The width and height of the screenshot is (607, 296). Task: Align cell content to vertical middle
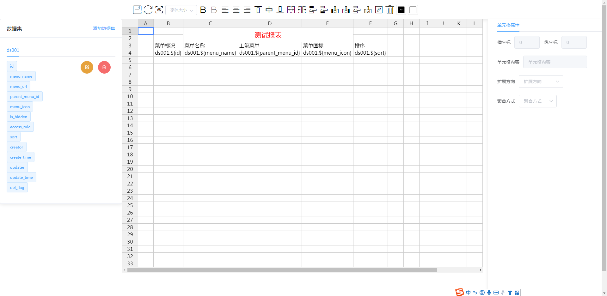click(269, 10)
